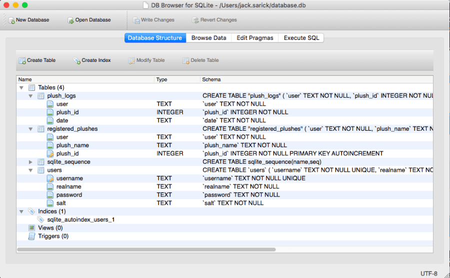The width and height of the screenshot is (450, 278).
Task: Click the Modify Table icon
Action: (131, 61)
